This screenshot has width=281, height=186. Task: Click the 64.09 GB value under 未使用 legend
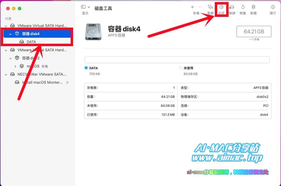(x=191, y=74)
